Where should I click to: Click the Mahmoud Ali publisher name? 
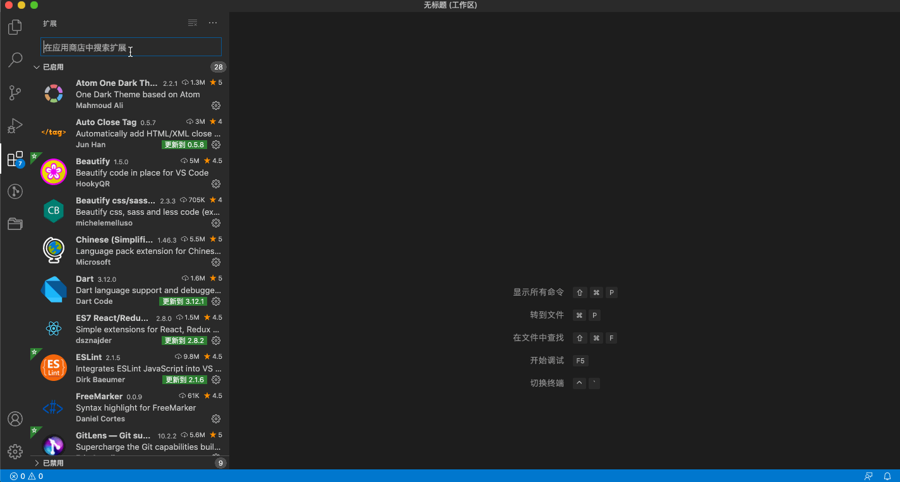point(99,105)
